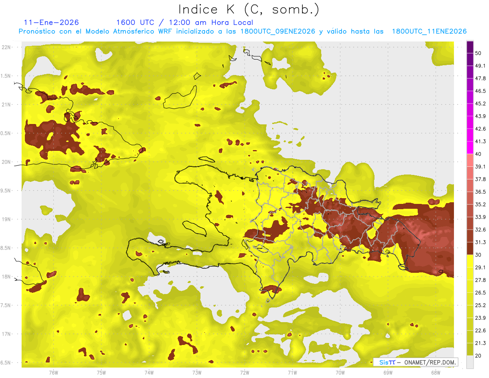Click the colour scale value "36.5"

[x=480, y=192]
